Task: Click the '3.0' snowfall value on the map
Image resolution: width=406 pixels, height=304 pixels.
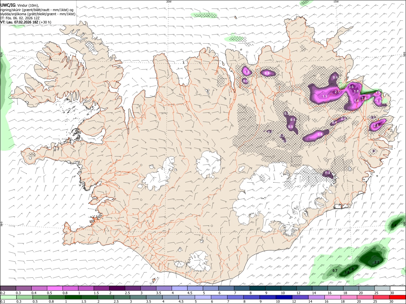Action: [x=351, y=87]
